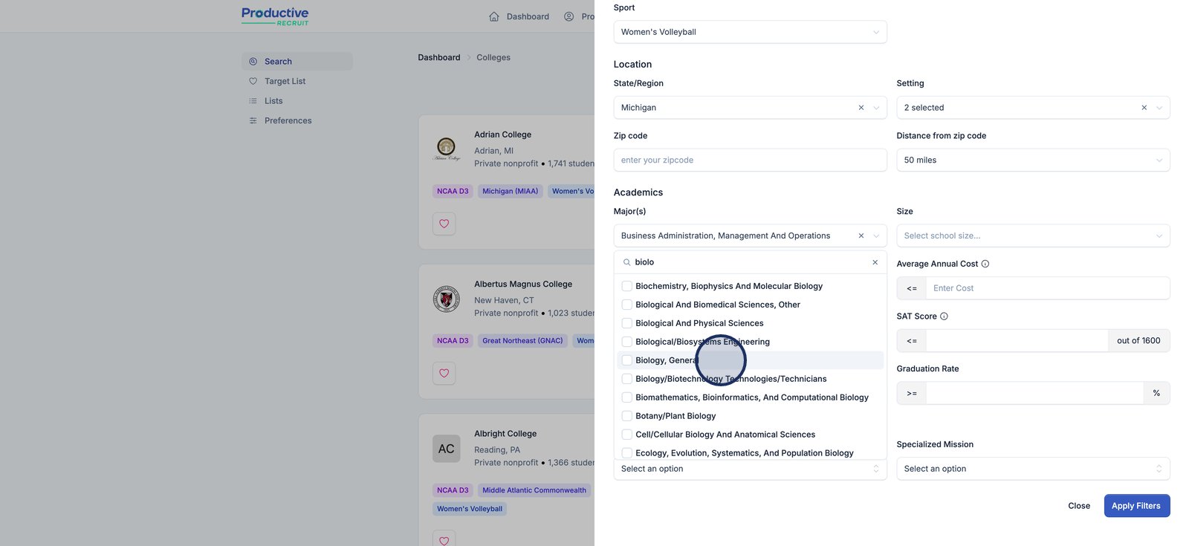Expand the Distance from zip code dropdown
This screenshot has height=546, width=1189.
[x=1032, y=160]
